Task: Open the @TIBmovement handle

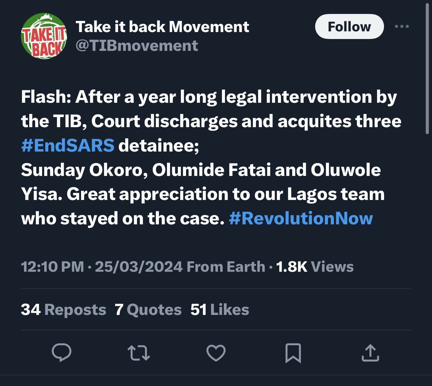Action: [137, 46]
